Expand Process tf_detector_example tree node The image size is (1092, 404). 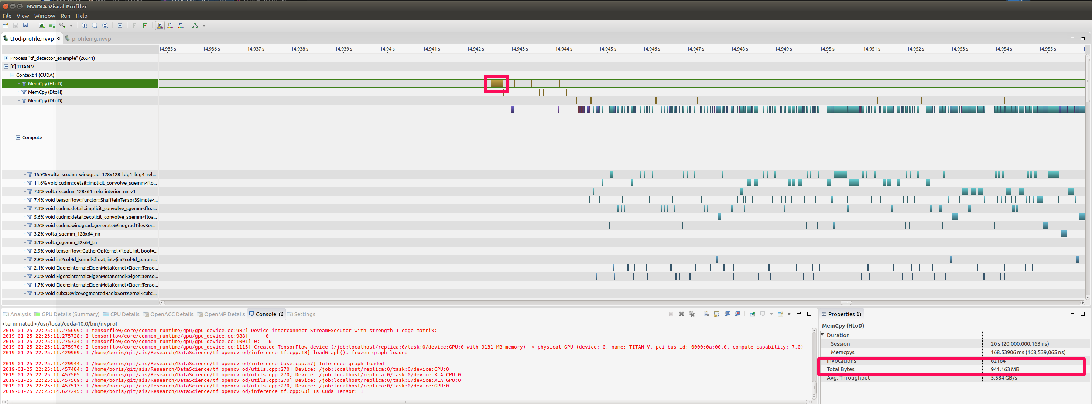[6, 58]
